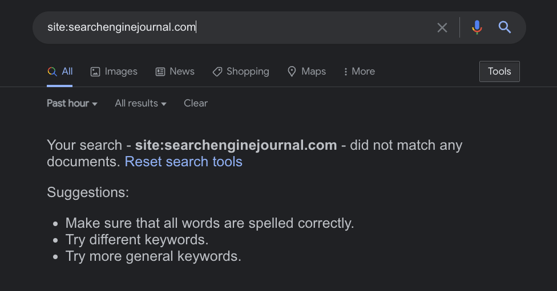Switch to the News results tab
557x291 pixels.
click(182, 72)
